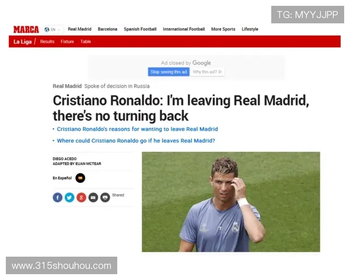Expand the More Sports menu

click(223, 29)
